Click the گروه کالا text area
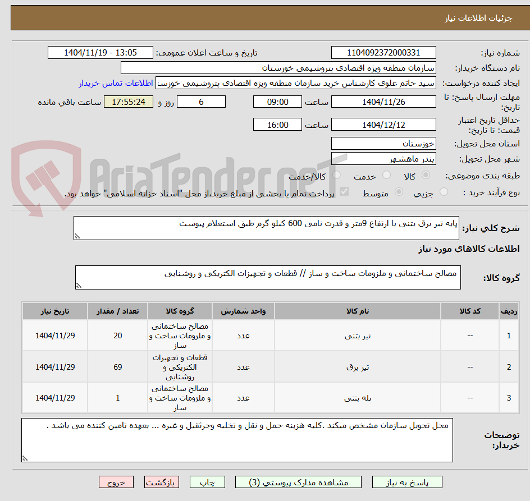 (x=268, y=277)
